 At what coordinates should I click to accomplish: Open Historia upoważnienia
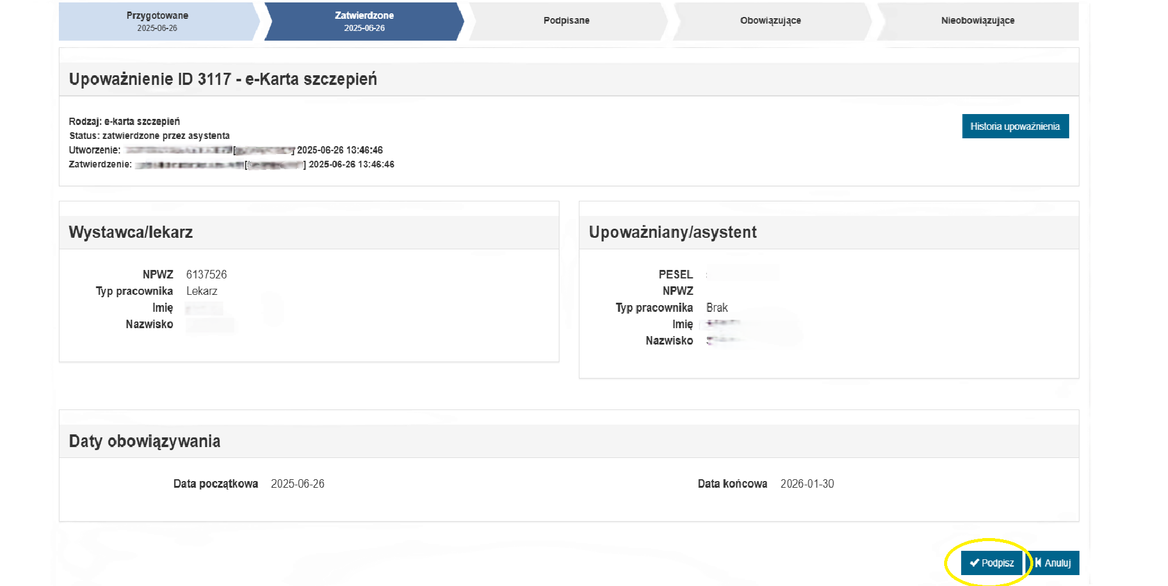tap(1014, 126)
